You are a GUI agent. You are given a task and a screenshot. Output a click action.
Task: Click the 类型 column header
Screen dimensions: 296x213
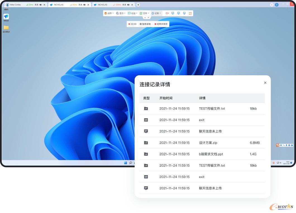pos(147,98)
